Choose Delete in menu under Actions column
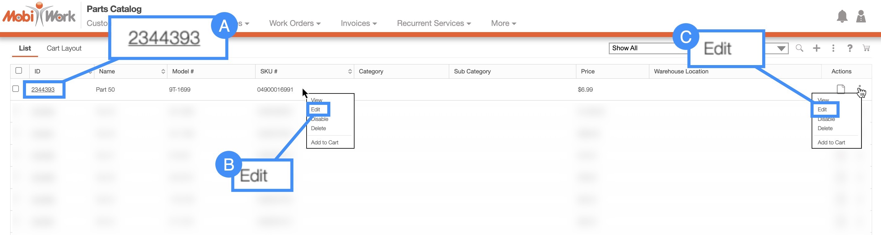The height and width of the screenshot is (235, 881). (825, 128)
